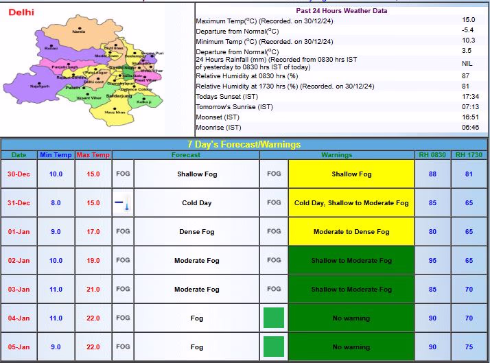Click the FOG forecast icon for 03-Jan
Image resolution: width=490 pixels, height=363 pixels.
(x=123, y=290)
